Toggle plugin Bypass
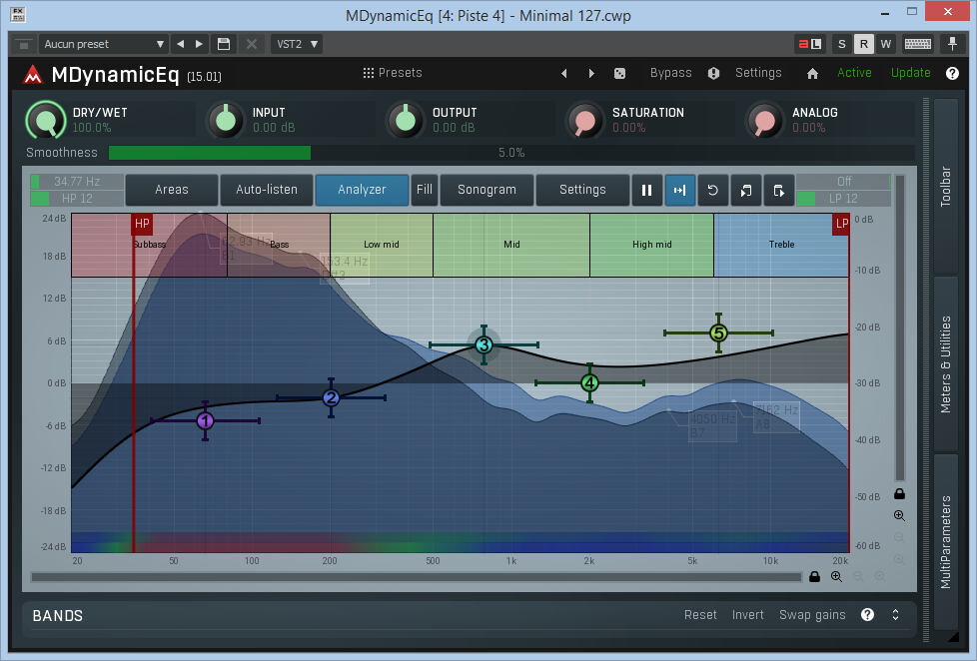 point(670,73)
